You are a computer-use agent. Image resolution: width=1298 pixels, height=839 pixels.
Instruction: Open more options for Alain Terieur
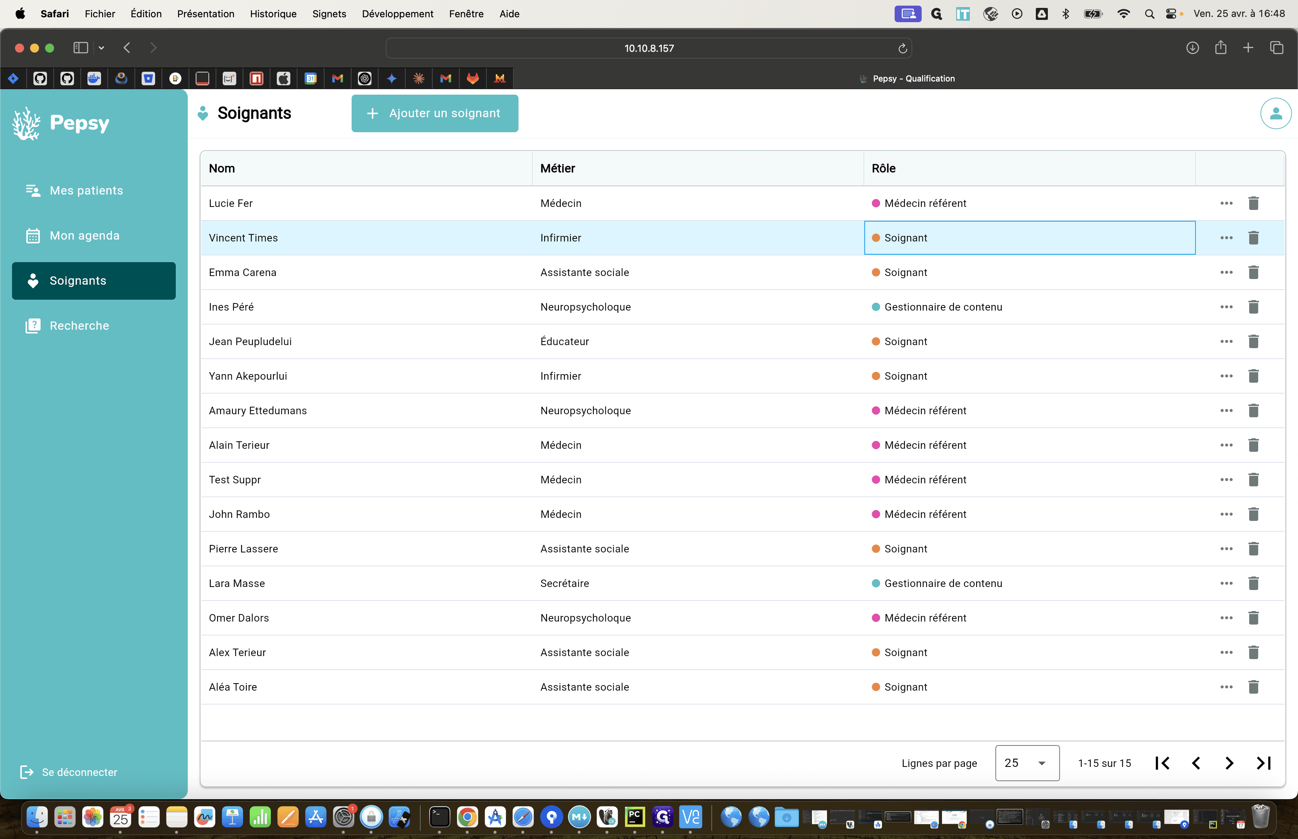point(1226,445)
